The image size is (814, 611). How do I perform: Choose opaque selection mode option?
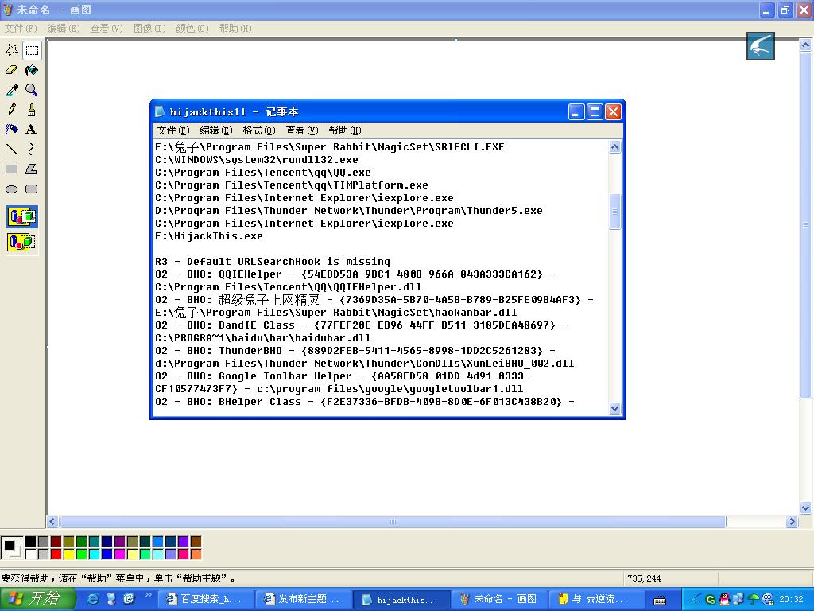21,216
